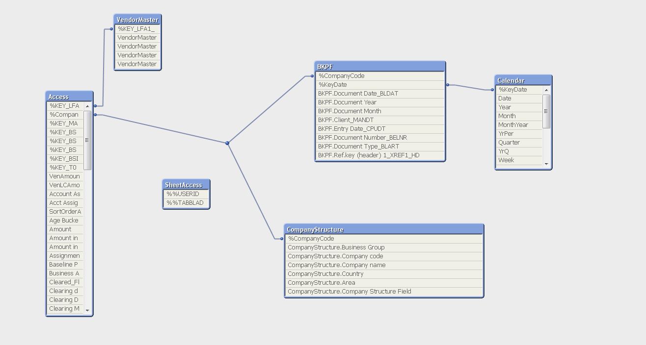
Task: Select CompanyStructure.Company Structure Field
Action: coord(384,292)
